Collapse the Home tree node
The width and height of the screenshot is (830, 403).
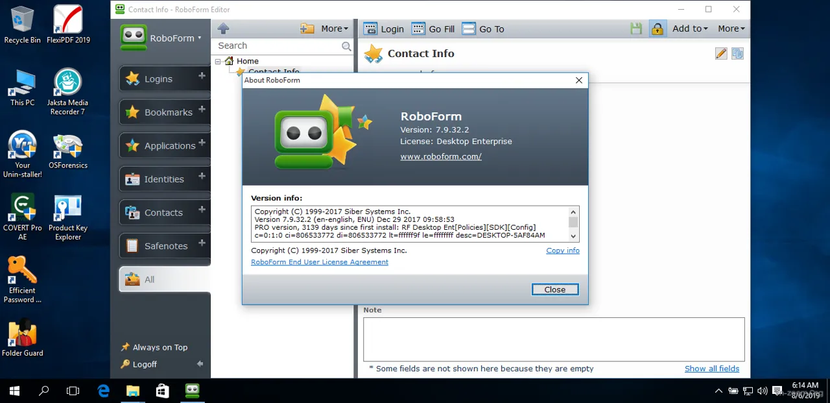pos(218,61)
